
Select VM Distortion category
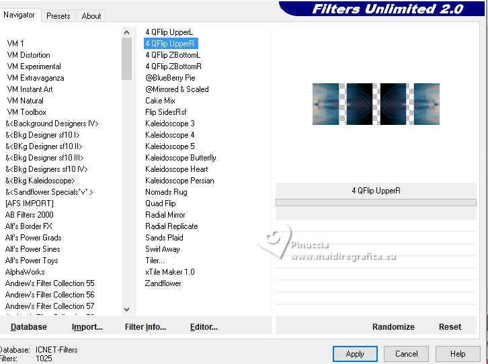pos(29,55)
